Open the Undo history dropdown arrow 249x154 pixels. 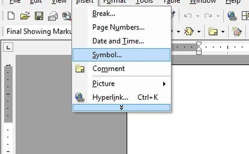tap(198, 16)
